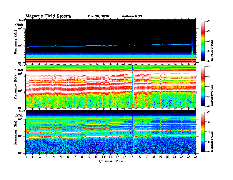Click the "Universal Time" axis title
This screenshot has width=233, height=180.
coord(111,161)
